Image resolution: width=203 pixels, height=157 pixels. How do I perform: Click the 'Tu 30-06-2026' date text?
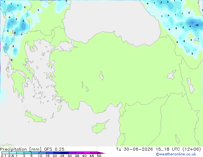tap(134, 149)
